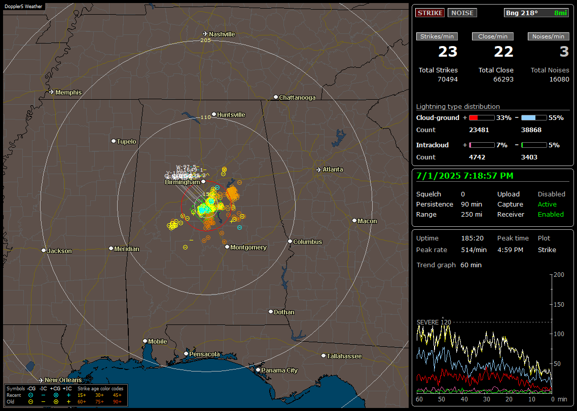This screenshot has width=577, height=411.
Task: Click the Peak time value 4:59 PM
Action: [510, 250]
